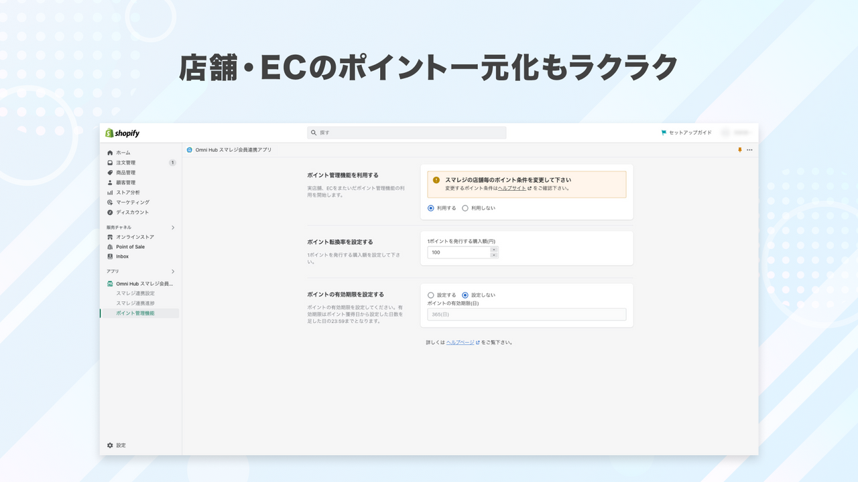The height and width of the screenshot is (482, 858).
Task: Pin the Omni Hub app
Action: coord(739,150)
